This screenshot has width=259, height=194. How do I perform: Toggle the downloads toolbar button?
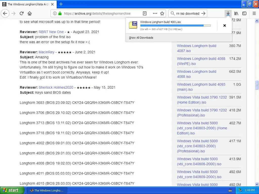pos(228,13)
